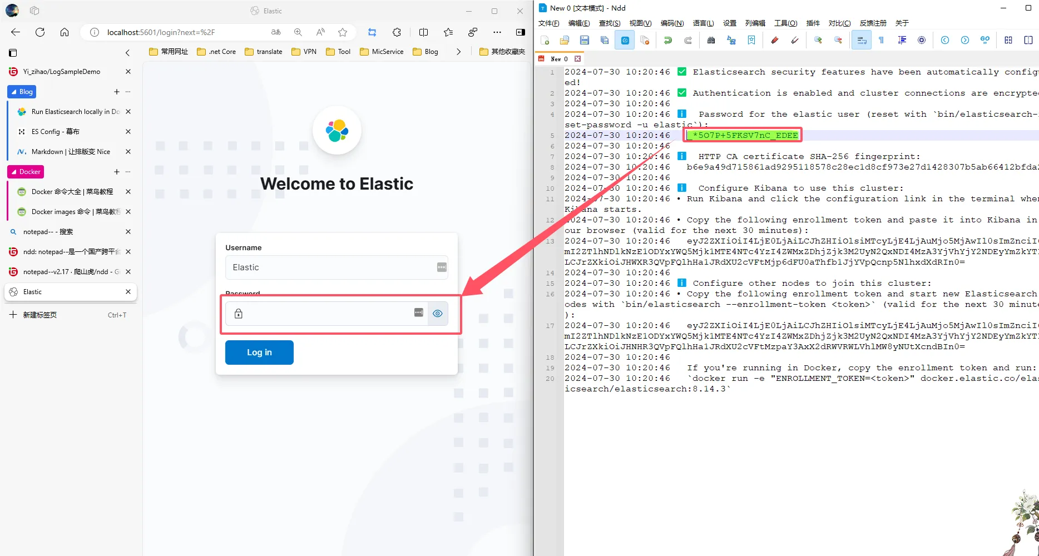Click the next position arrow in Ndd
The height and width of the screenshot is (556, 1039).
[x=965, y=40]
